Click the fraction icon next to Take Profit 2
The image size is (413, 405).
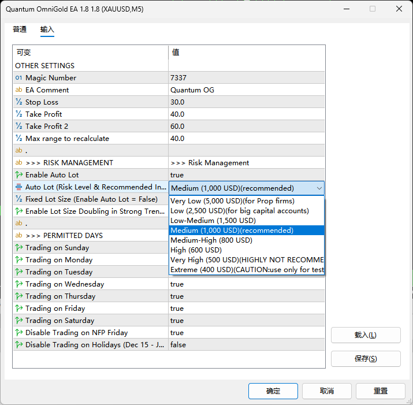point(18,126)
